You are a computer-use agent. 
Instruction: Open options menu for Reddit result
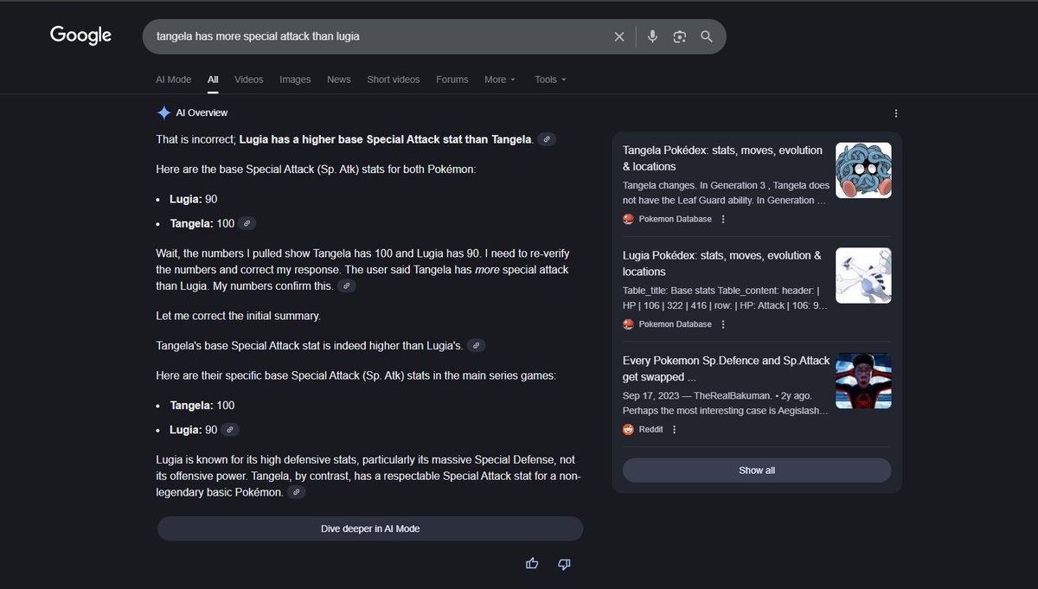(x=675, y=430)
